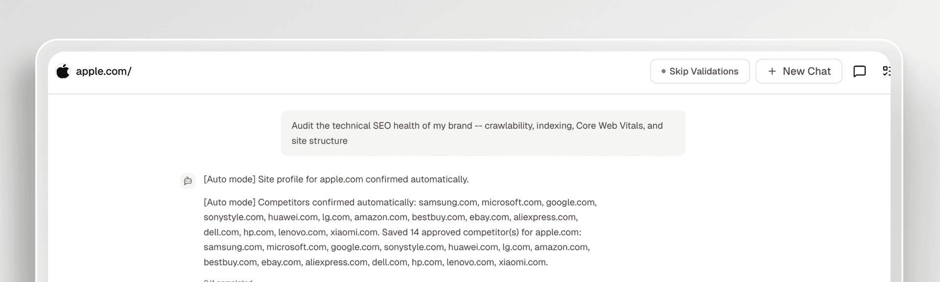
Task: Click the task checklist icon at top right
Action: (887, 72)
